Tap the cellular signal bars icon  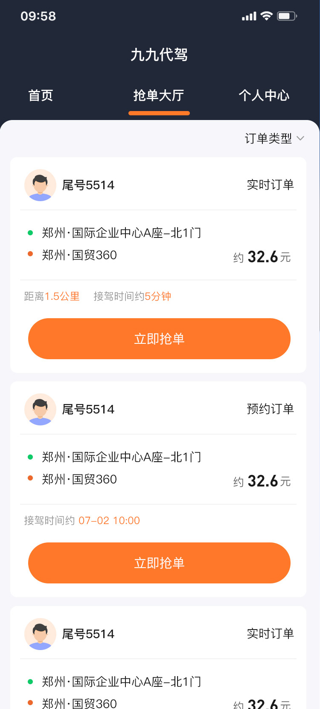(x=249, y=16)
